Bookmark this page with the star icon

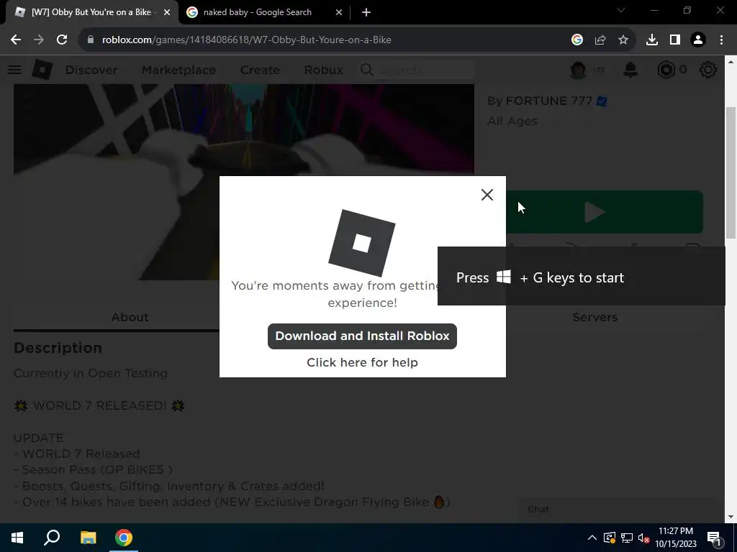click(623, 40)
